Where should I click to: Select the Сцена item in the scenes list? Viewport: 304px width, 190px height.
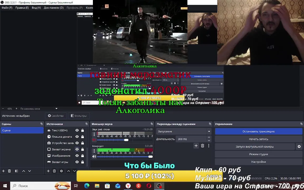[x=22, y=130]
